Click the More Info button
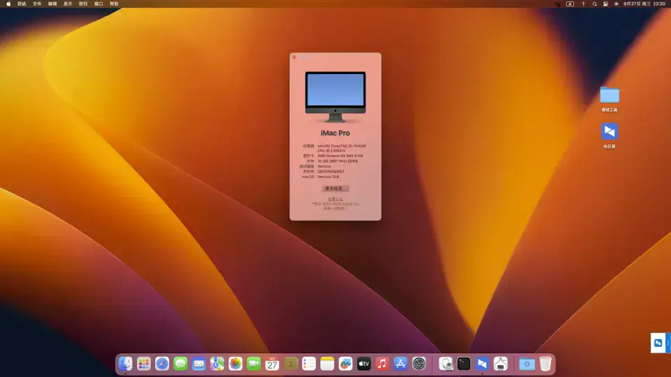 pos(335,188)
